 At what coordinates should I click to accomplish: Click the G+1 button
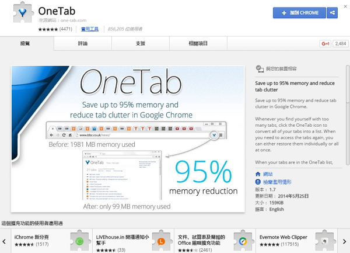[x=325, y=44]
